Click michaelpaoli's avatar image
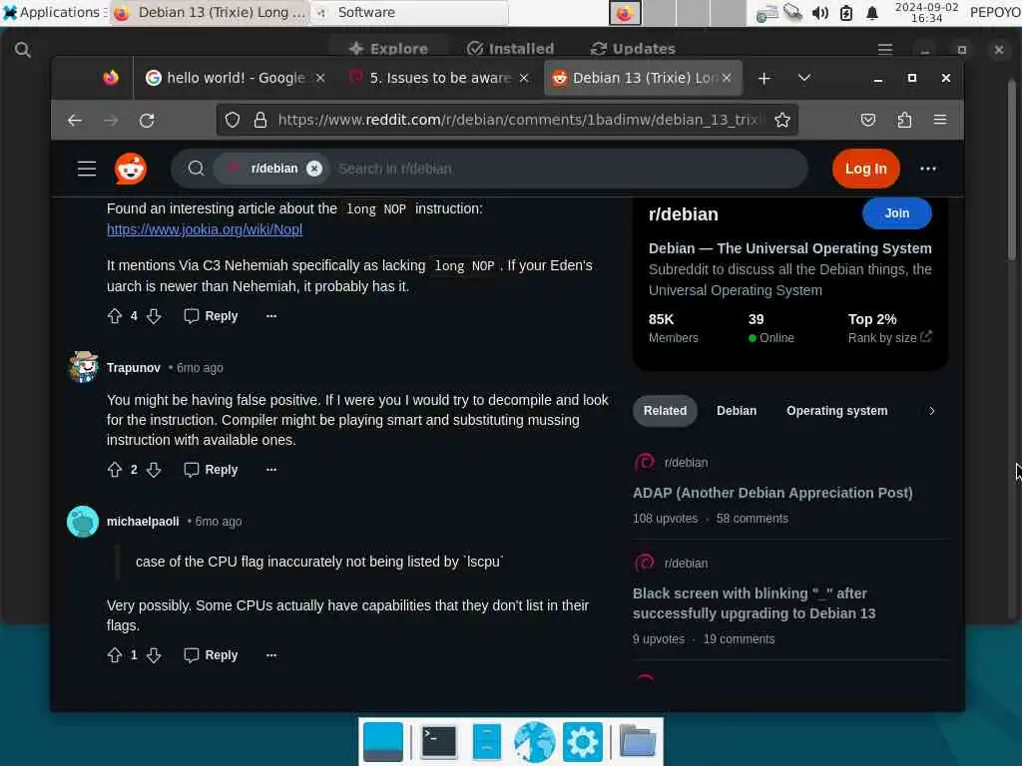The width and height of the screenshot is (1022, 766). [83, 522]
